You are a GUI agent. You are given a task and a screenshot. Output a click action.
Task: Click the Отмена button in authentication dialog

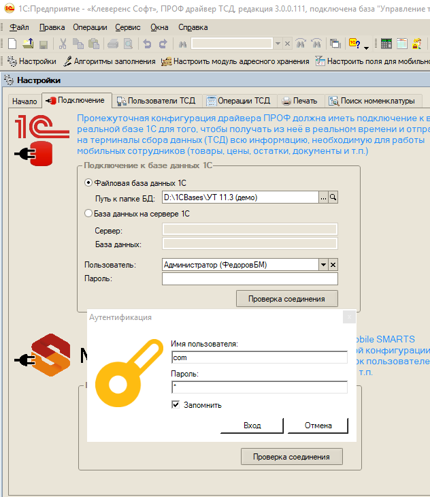click(x=318, y=426)
